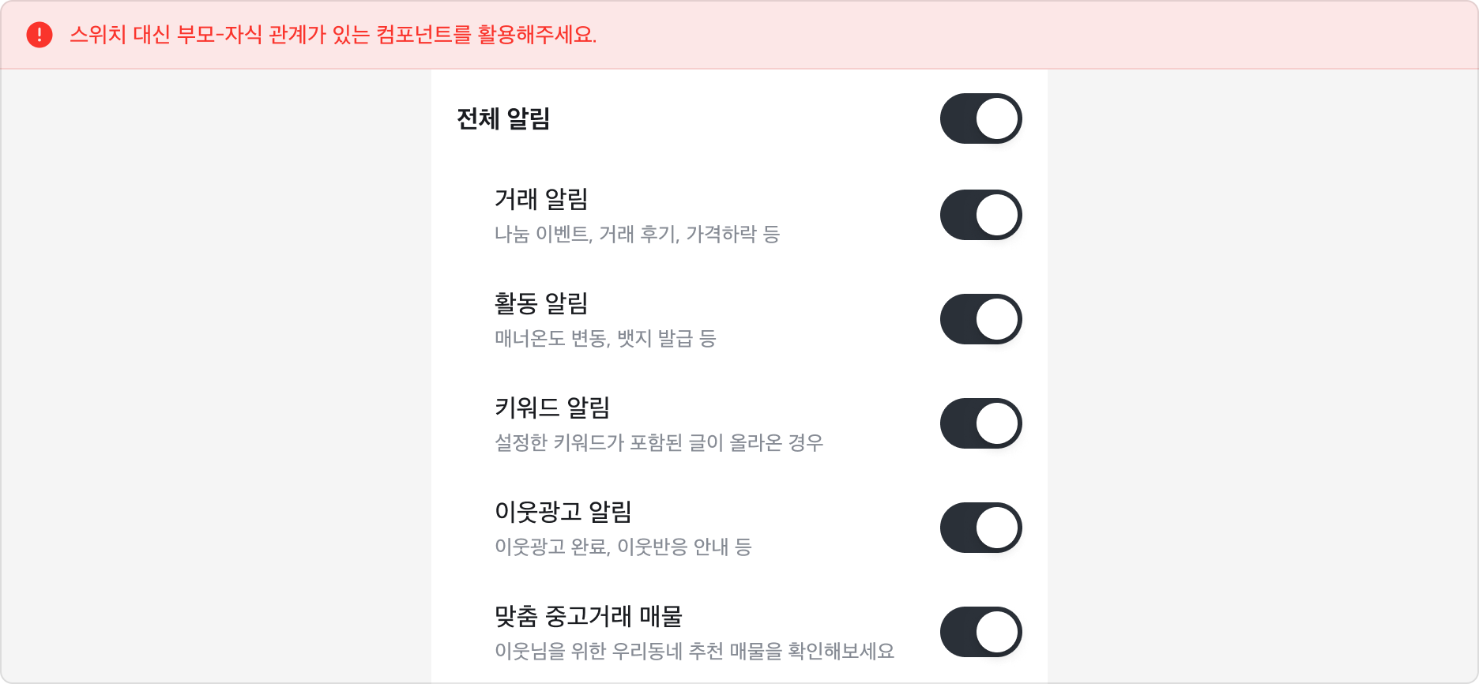
Task: Toggle the 전체 알림 master switch
Action: click(x=980, y=118)
